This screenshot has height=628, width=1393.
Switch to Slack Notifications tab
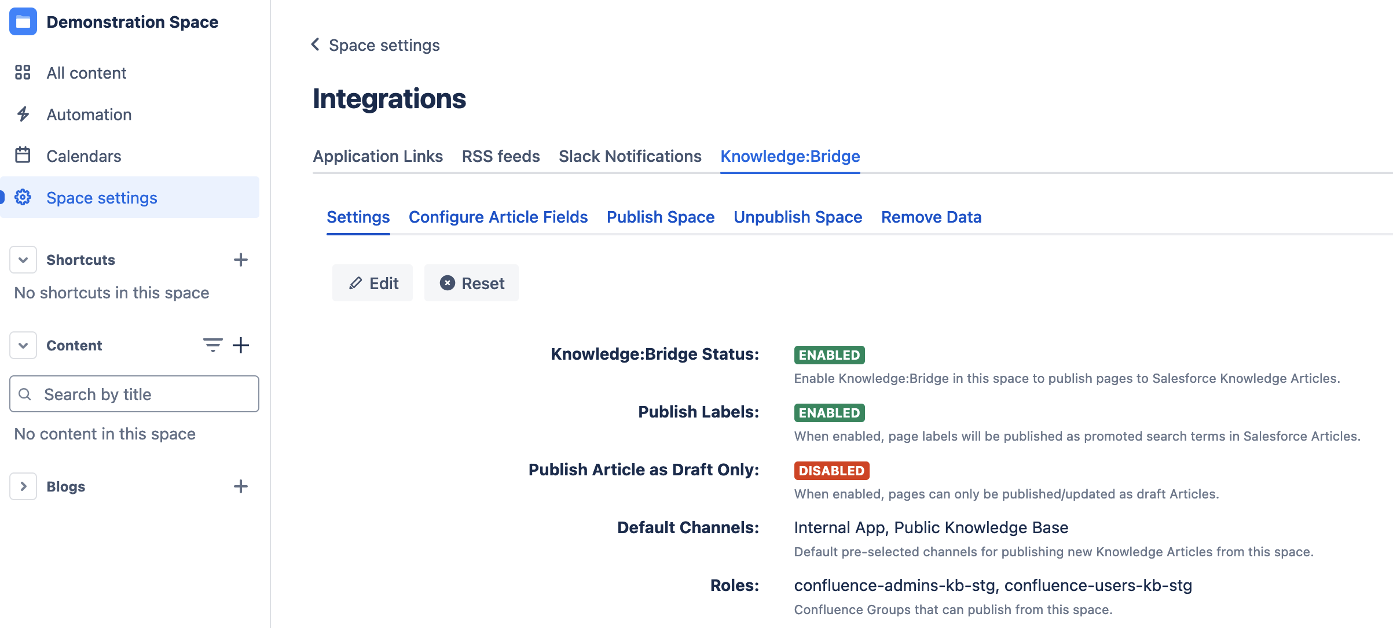coord(629,156)
